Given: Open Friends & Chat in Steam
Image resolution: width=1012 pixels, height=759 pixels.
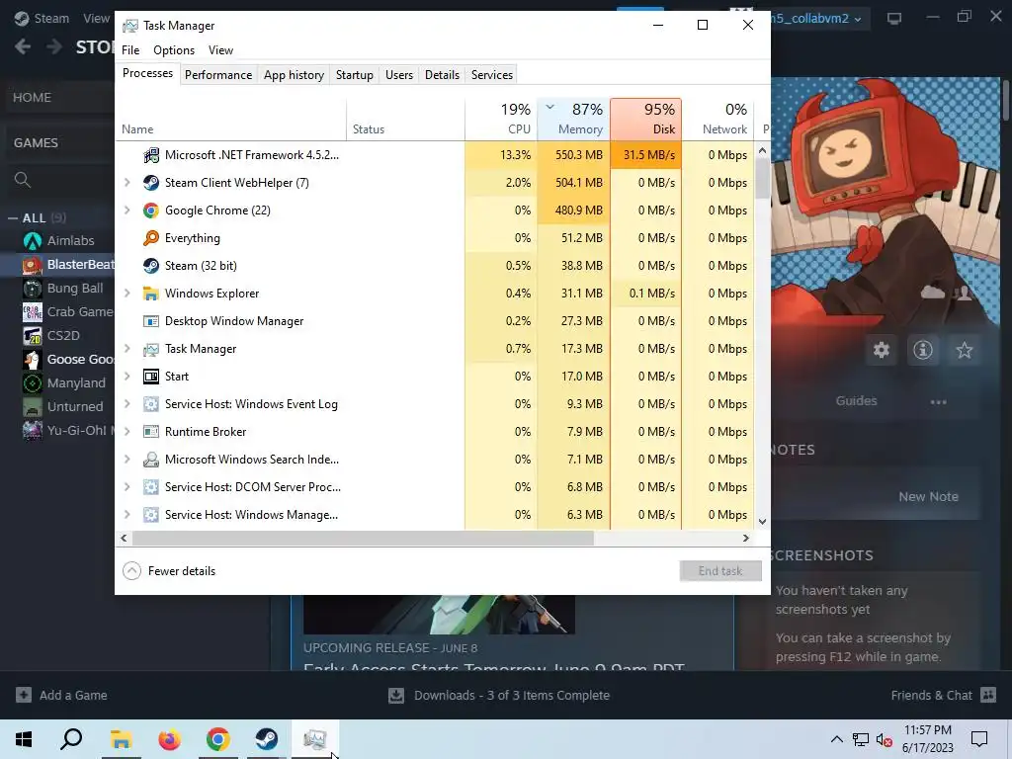Looking at the screenshot, I should click(x=943, y=695).
